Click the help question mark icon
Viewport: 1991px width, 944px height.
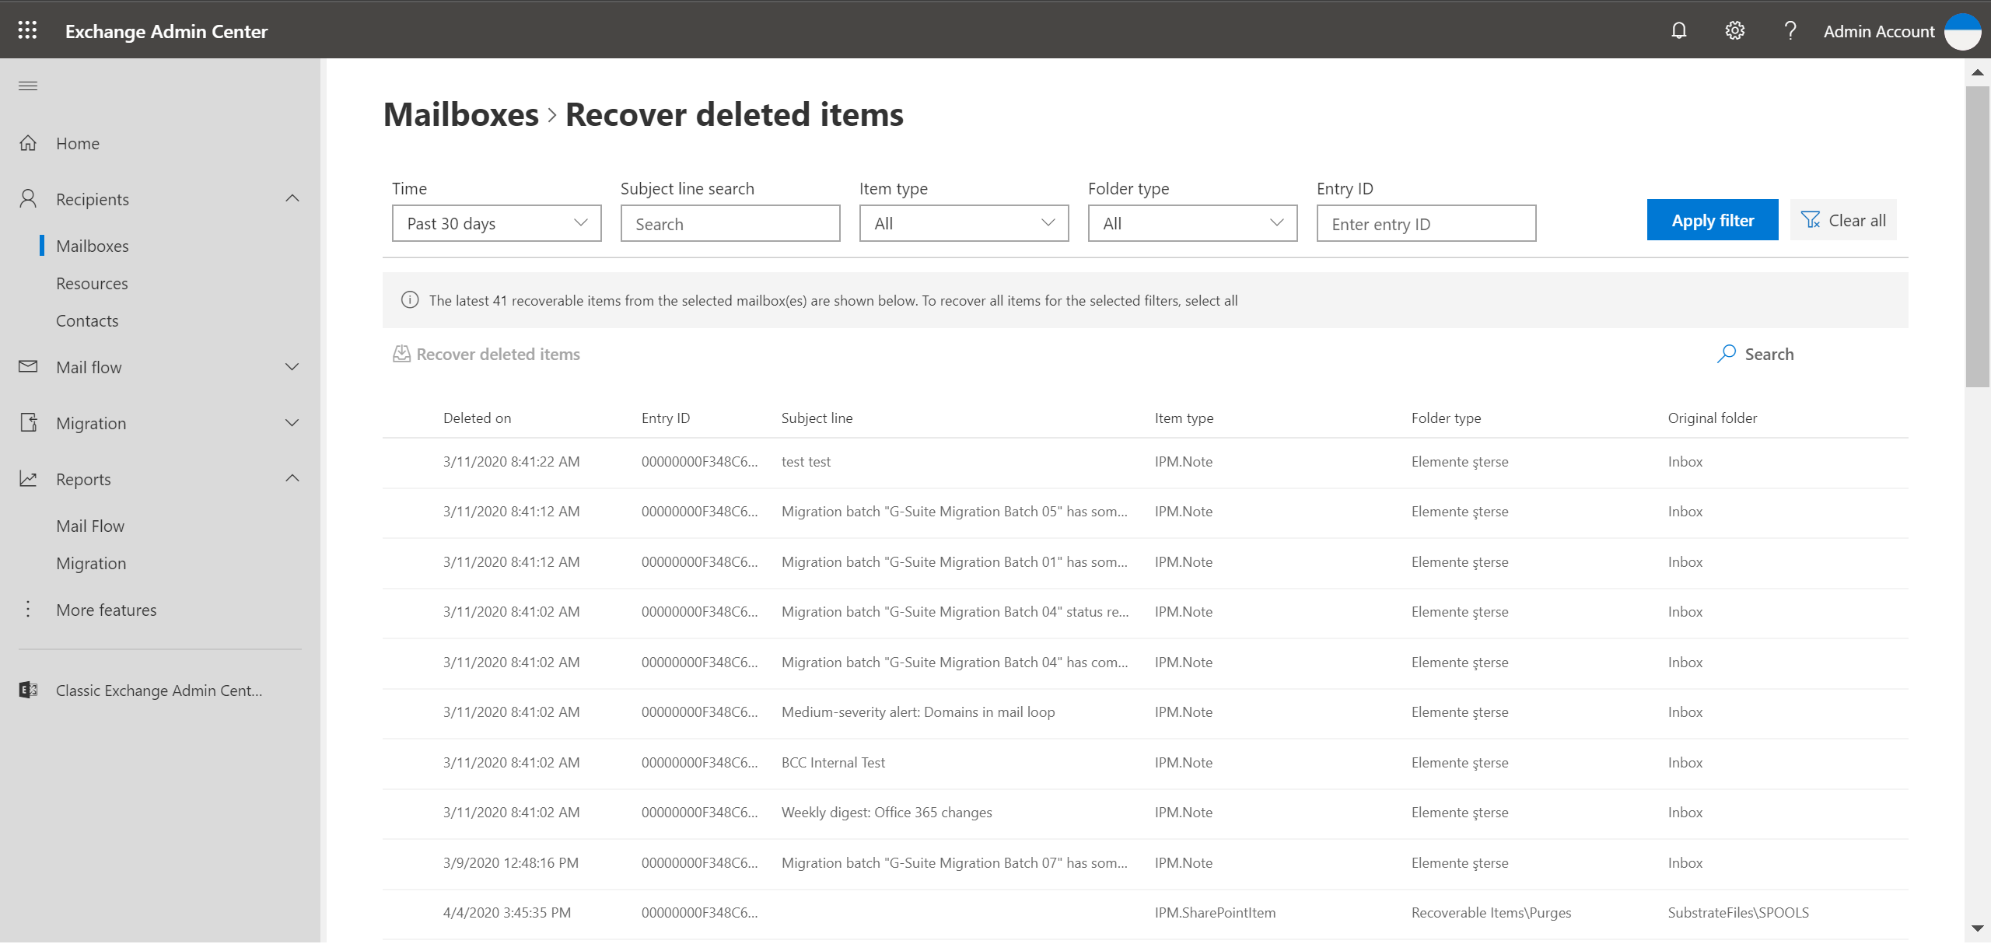[1788, 30]
